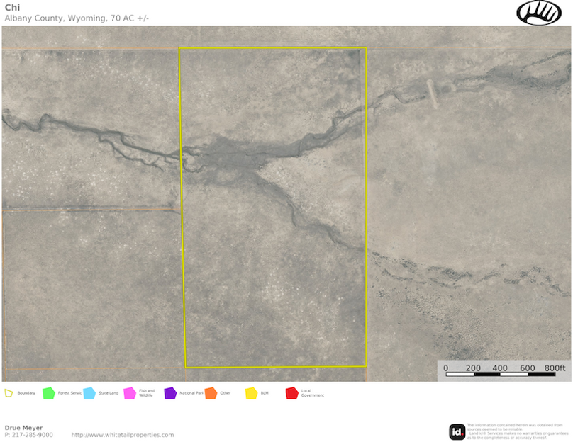The width and height of the screenshot is (573, 442).
Task: Click the agent name Drue Meyer
Action: 23,428
